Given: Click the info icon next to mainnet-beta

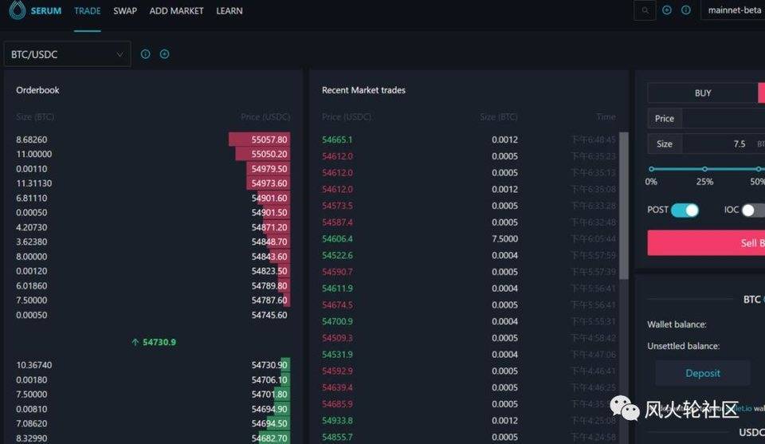Looking at the screenshot, I should coord(686,10).
